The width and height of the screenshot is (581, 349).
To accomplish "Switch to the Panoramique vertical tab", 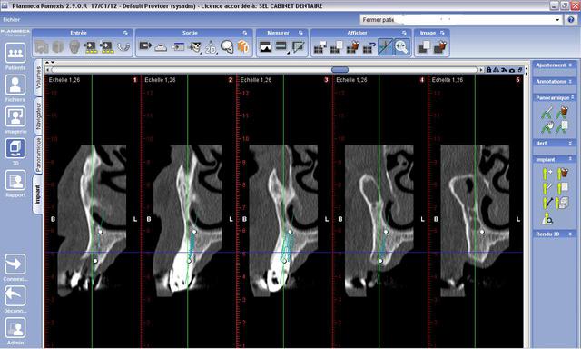I will tap(38, 155).
